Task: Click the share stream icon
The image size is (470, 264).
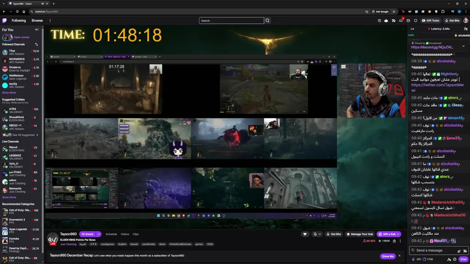Action: (x=394, y=241)
